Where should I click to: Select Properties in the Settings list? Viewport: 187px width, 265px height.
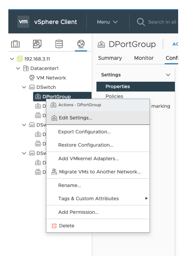pyautogui.click(x=136, y=86)
